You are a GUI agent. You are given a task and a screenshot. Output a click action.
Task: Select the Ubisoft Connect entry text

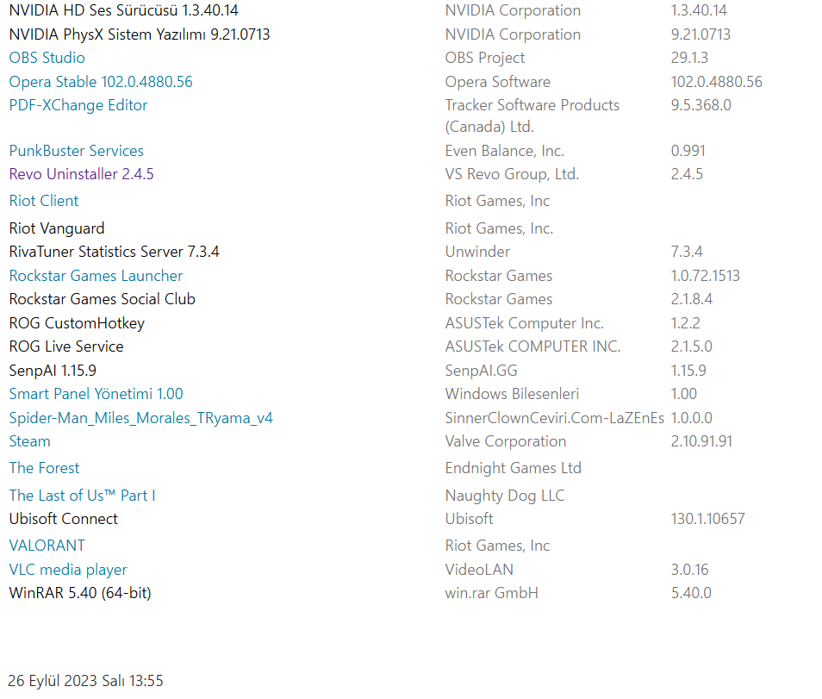64,519
